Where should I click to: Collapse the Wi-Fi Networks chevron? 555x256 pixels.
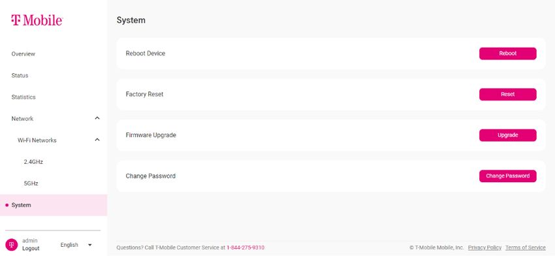(x=97, y=140)
